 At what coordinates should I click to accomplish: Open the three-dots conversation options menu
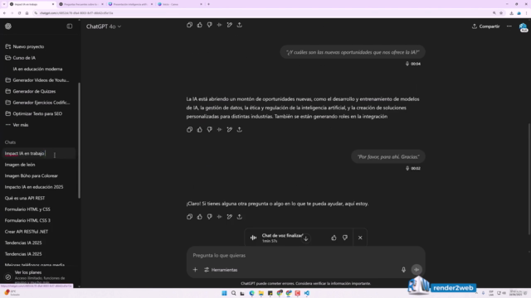(509, 26)
